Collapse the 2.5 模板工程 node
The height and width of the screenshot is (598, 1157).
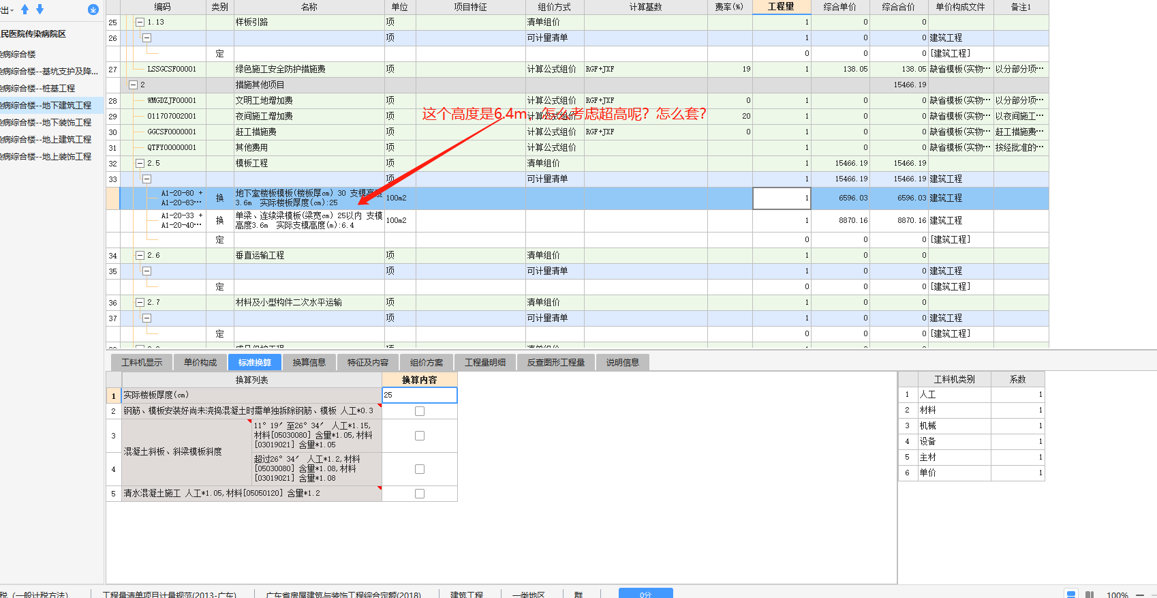click(140, 164)
